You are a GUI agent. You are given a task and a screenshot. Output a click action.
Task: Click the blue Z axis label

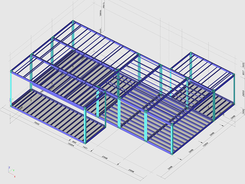9,167
